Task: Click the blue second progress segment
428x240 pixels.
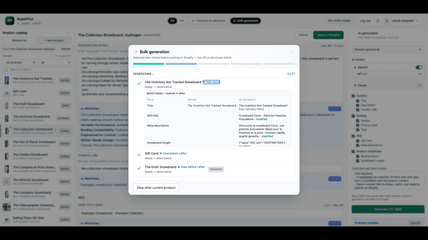Action: tap(181, 64)
